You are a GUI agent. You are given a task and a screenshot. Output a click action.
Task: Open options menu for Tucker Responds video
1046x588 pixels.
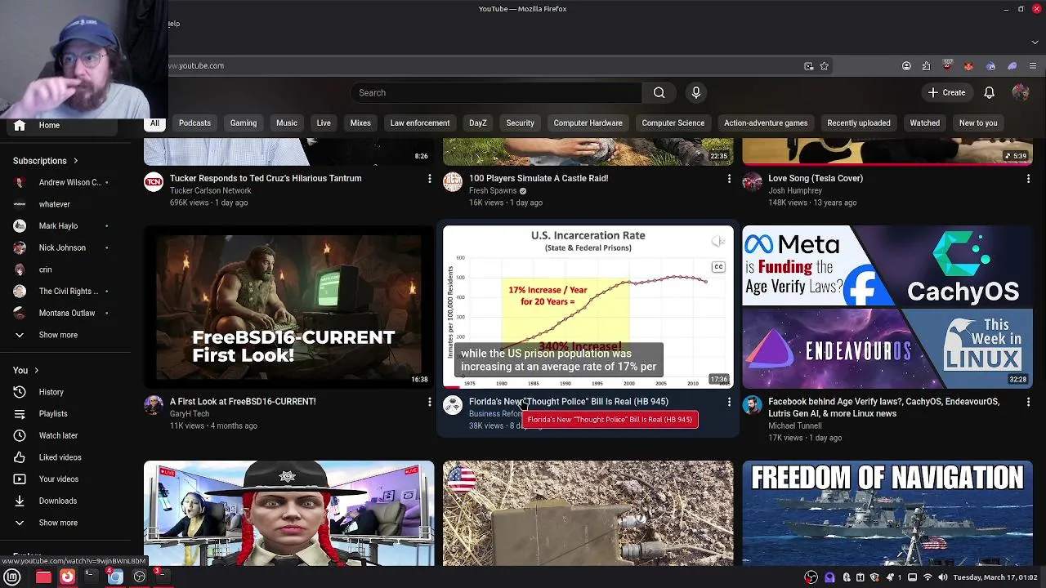click(x=429, y=178)
